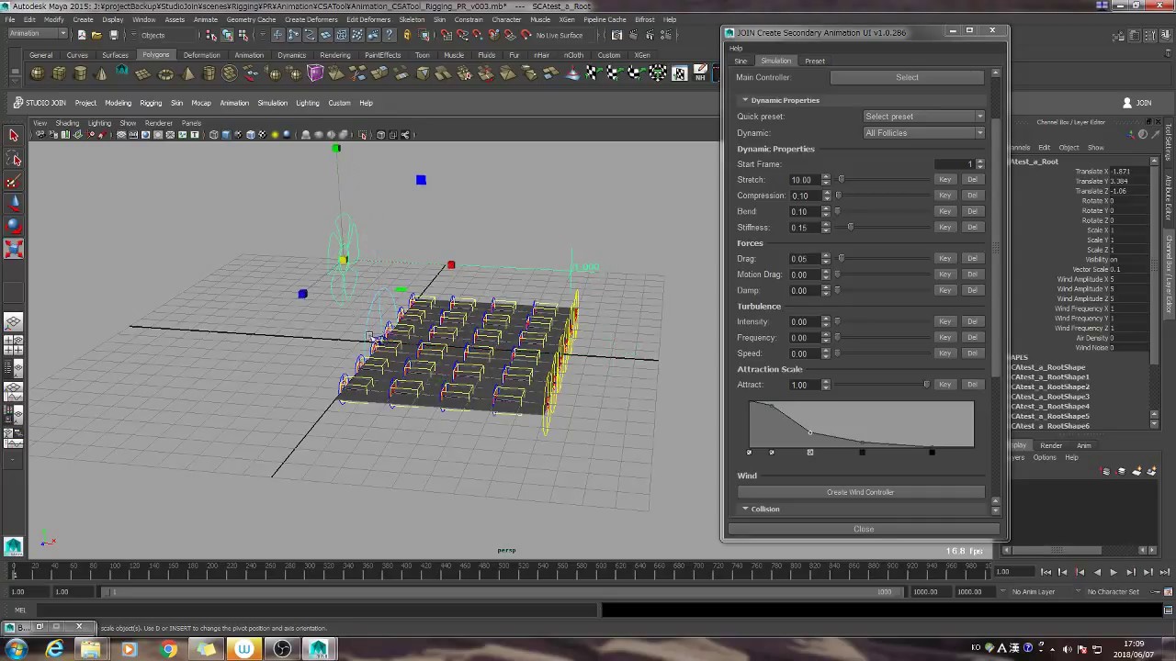The height and width of the screenshot is (661, 1176).
Task: Click the save scene icon
Action: pos(114,35)
